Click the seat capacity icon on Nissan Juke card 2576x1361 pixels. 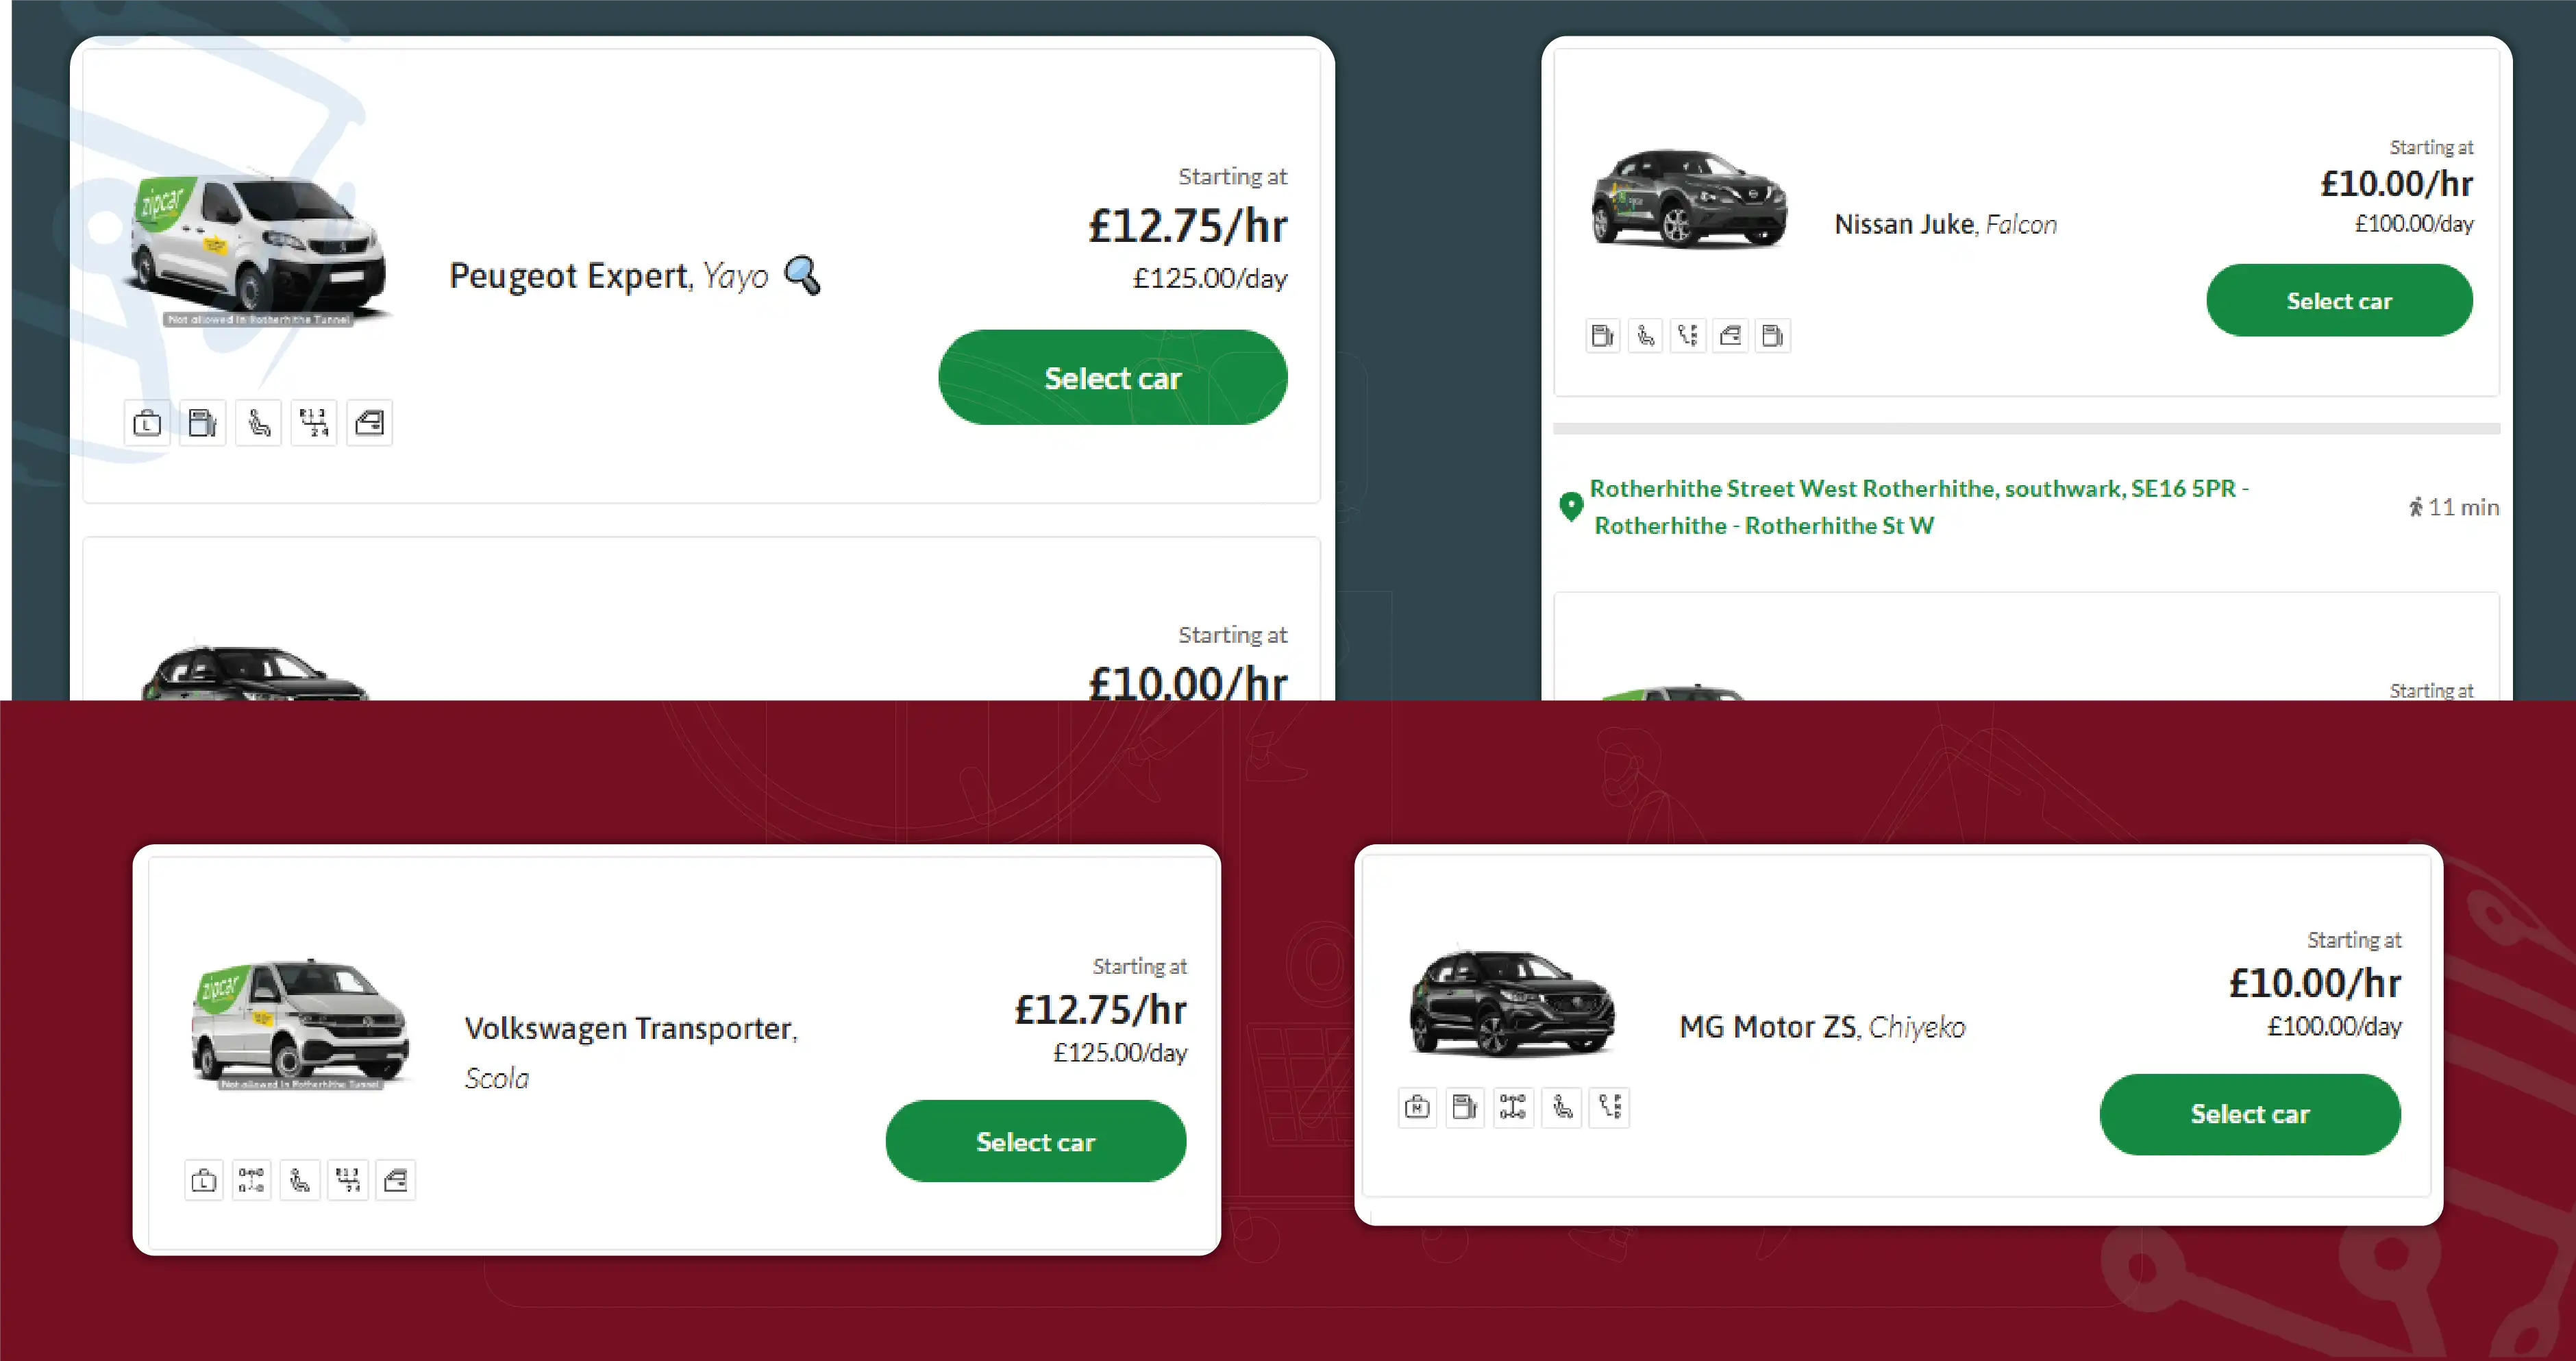tap(1645, 336)
